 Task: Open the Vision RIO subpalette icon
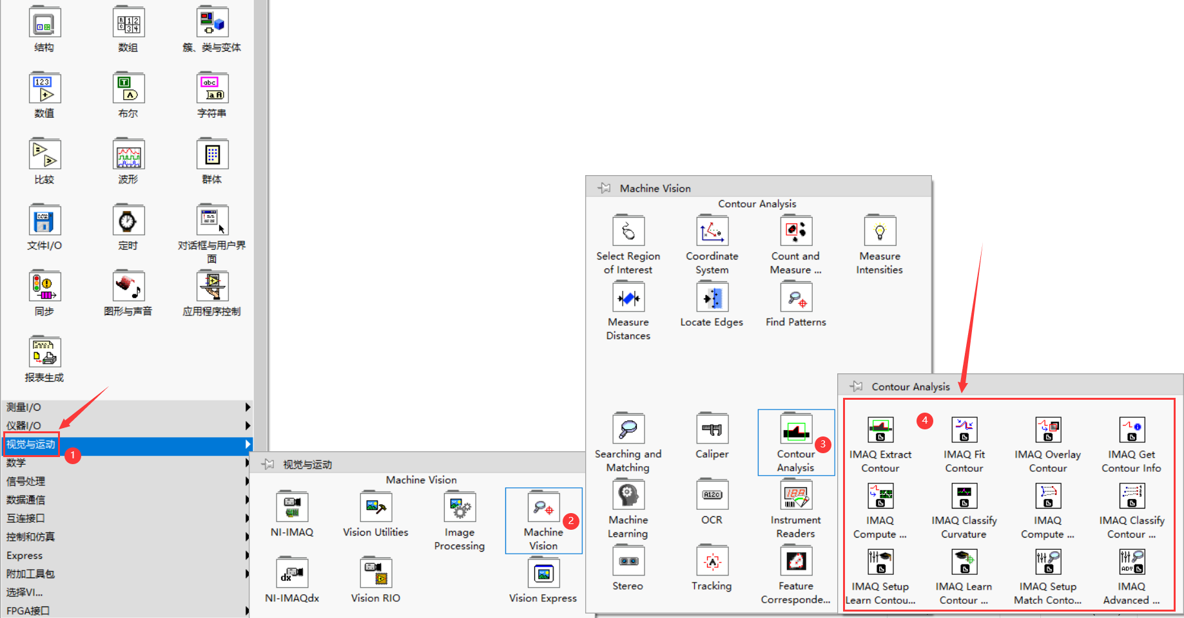[376, 572]
